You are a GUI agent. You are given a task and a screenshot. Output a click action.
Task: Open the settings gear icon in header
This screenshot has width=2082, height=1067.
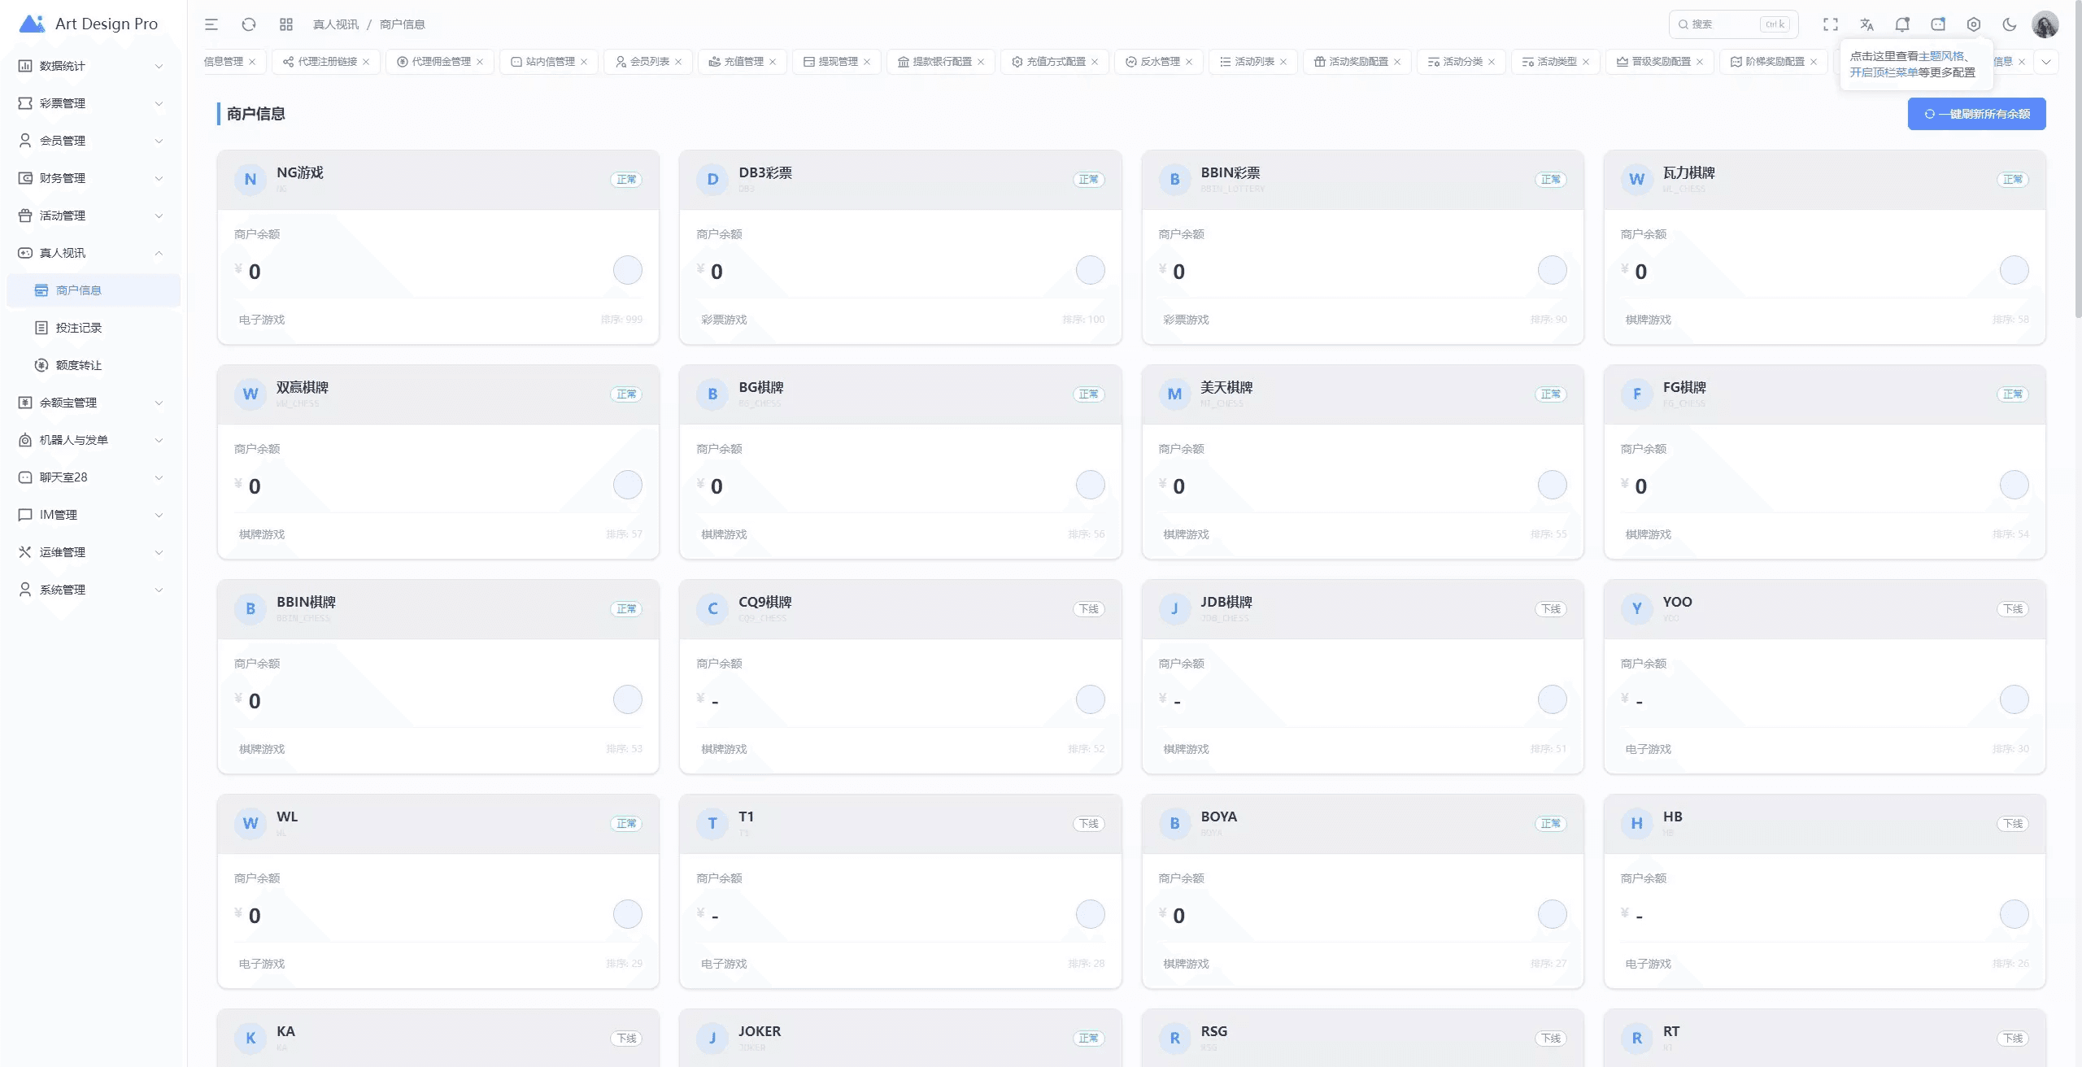point(1974,24)
